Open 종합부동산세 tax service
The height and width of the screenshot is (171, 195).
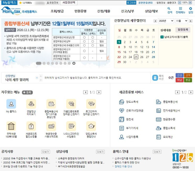pyautogui.click(x=167, y=102)
